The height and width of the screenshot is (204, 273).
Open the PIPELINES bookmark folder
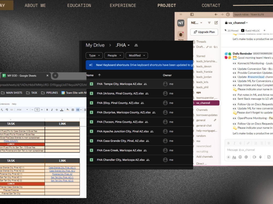pos(50,93)
